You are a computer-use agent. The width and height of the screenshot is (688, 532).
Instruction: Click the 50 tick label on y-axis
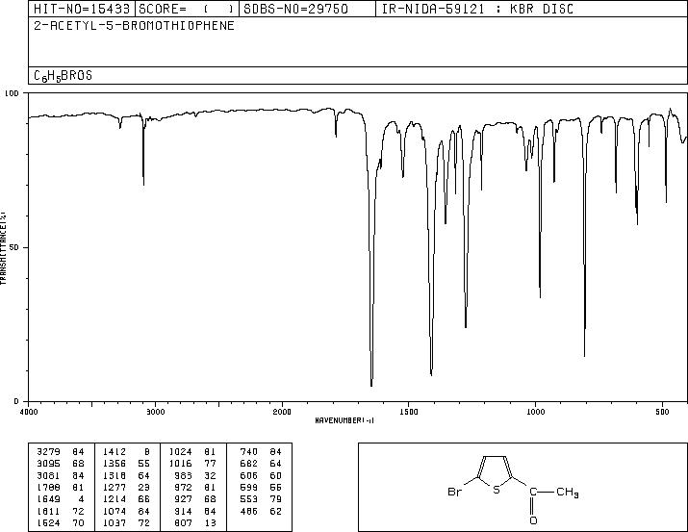(x=15, y=247)
